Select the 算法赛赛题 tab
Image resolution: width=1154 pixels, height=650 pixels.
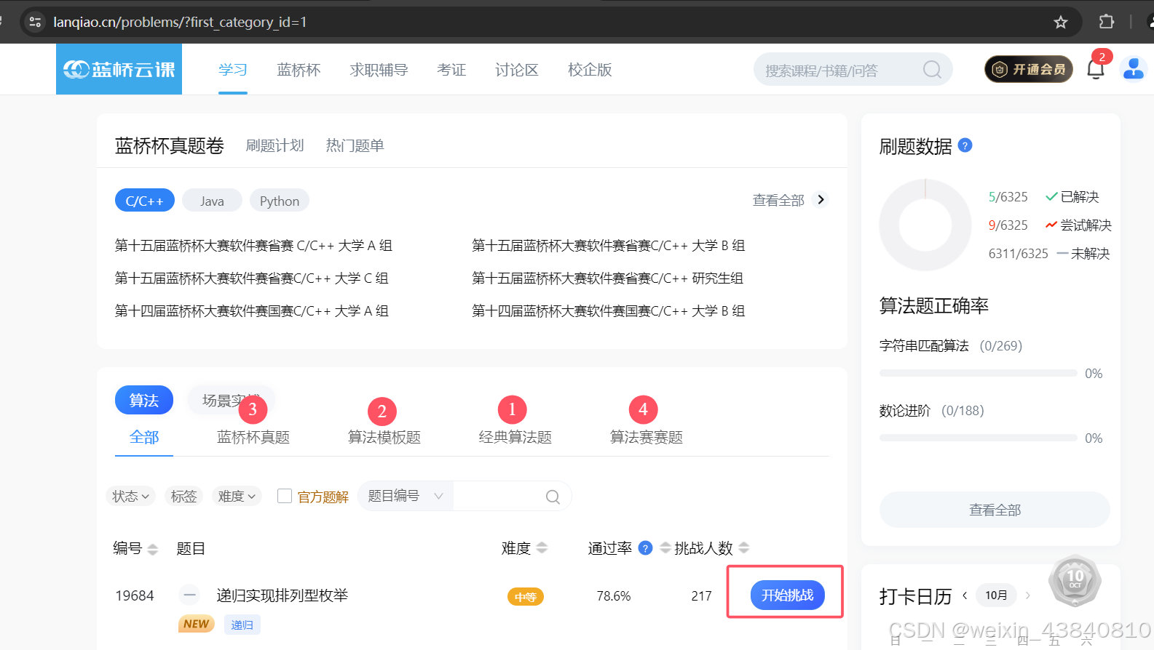pyautogui.click(x=647, y=437)
